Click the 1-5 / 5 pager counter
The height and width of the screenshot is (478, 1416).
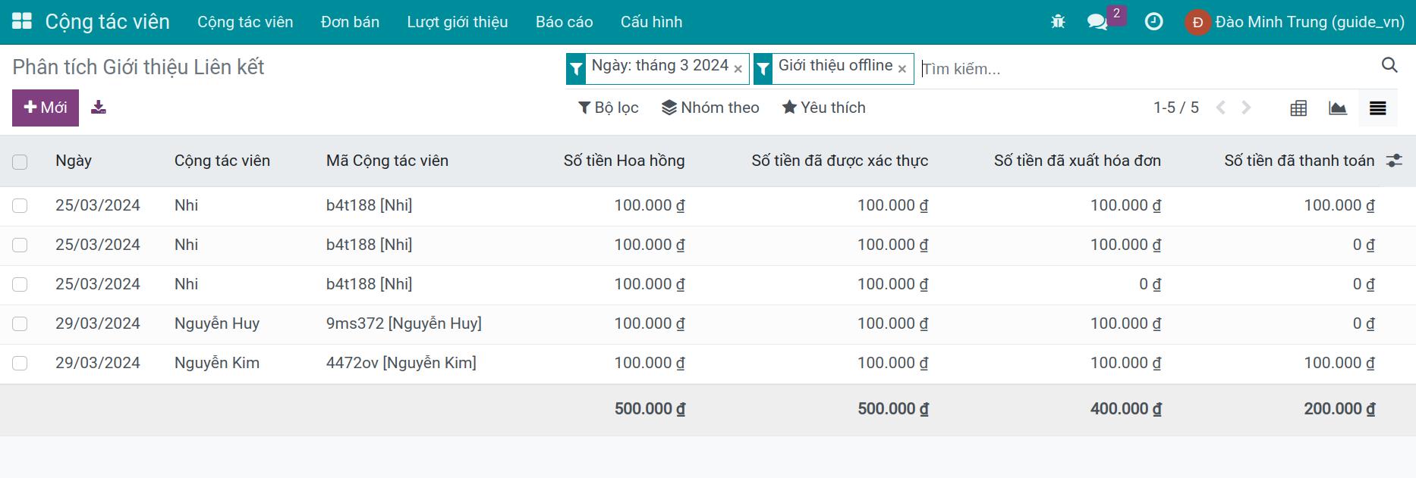point(1176,108)
